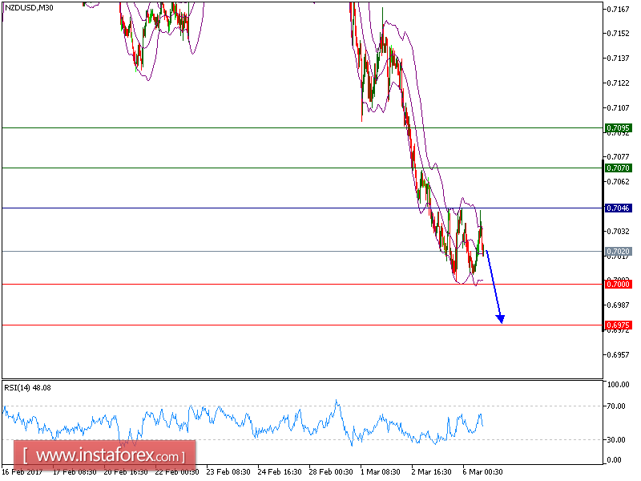
Task: Select the 30.00 RSI oversold level line
Action: click(240, 439)
